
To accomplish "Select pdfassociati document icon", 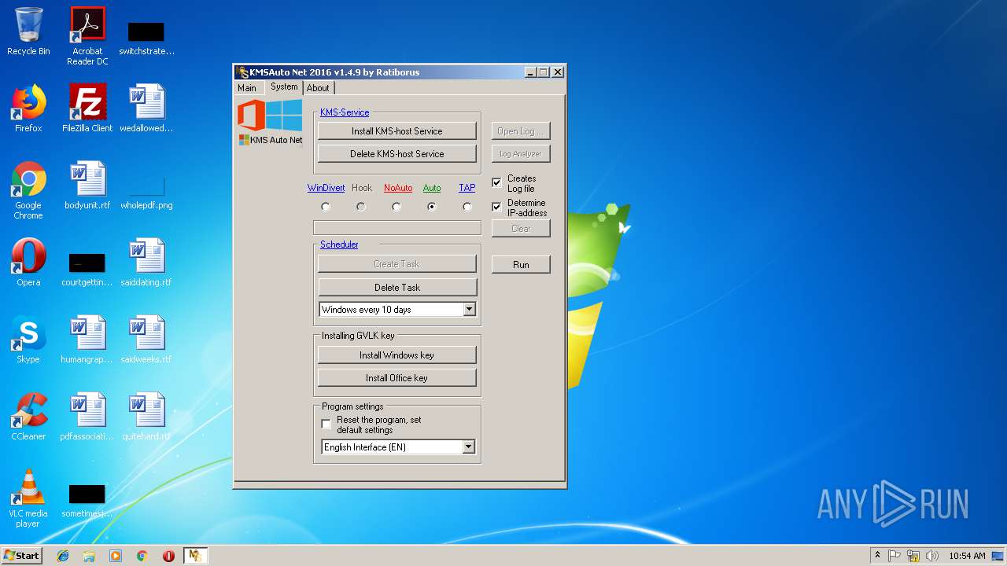I will tap(87, 417).
